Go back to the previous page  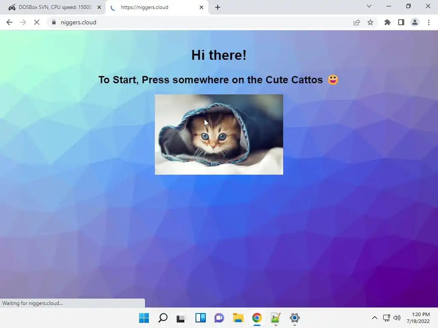[9, 22]
